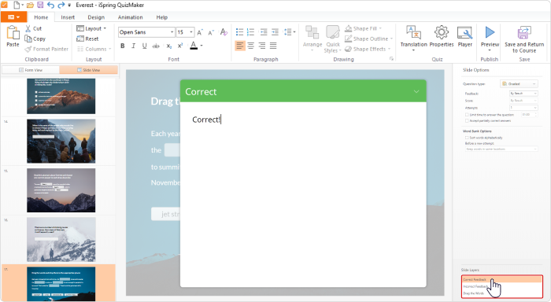The image size is (551, 302).
Task: Open the Animation ribbon tab
Action: 131,17
